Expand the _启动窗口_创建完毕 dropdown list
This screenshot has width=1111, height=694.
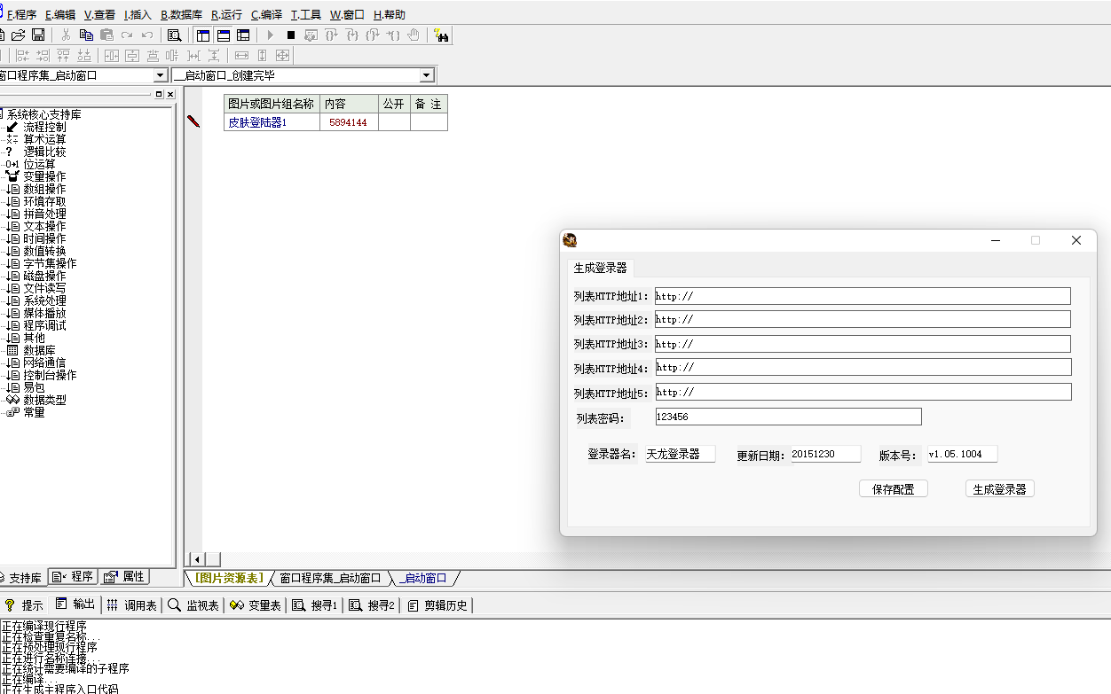[x=426, y=76]
